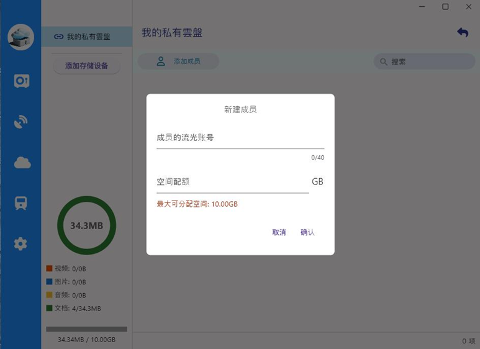The image size is (480, 349).
Task: Click the blue back arrow icon
Action: click(x=463, y=32)
